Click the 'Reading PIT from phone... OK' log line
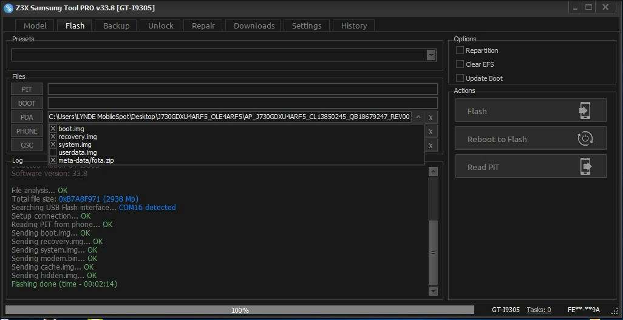The image size is (623, 320). click(62, 224)
